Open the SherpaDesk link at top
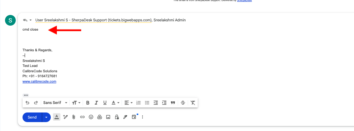Viewport: 354px width, 131px height. [x=244, y=1]
